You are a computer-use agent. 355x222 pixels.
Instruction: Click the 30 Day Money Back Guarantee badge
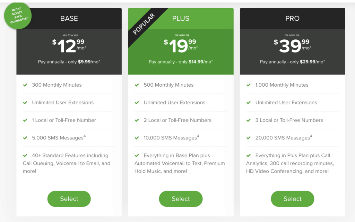18,16
